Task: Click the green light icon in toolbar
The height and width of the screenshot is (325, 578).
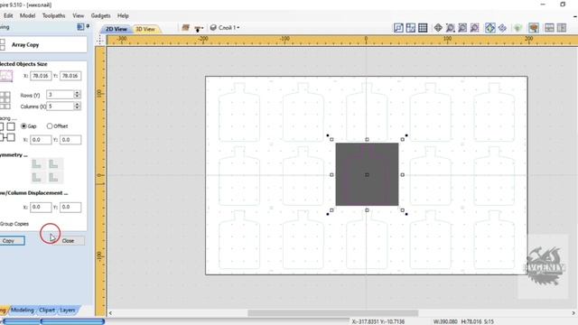Action: tap(517, 28)
